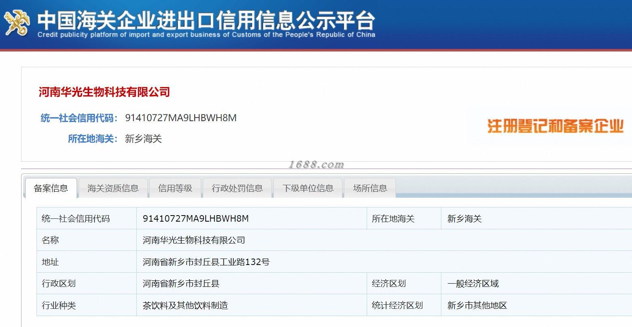Select the 备案信息 tab
The image size is (632, 327).
[51, 188]
